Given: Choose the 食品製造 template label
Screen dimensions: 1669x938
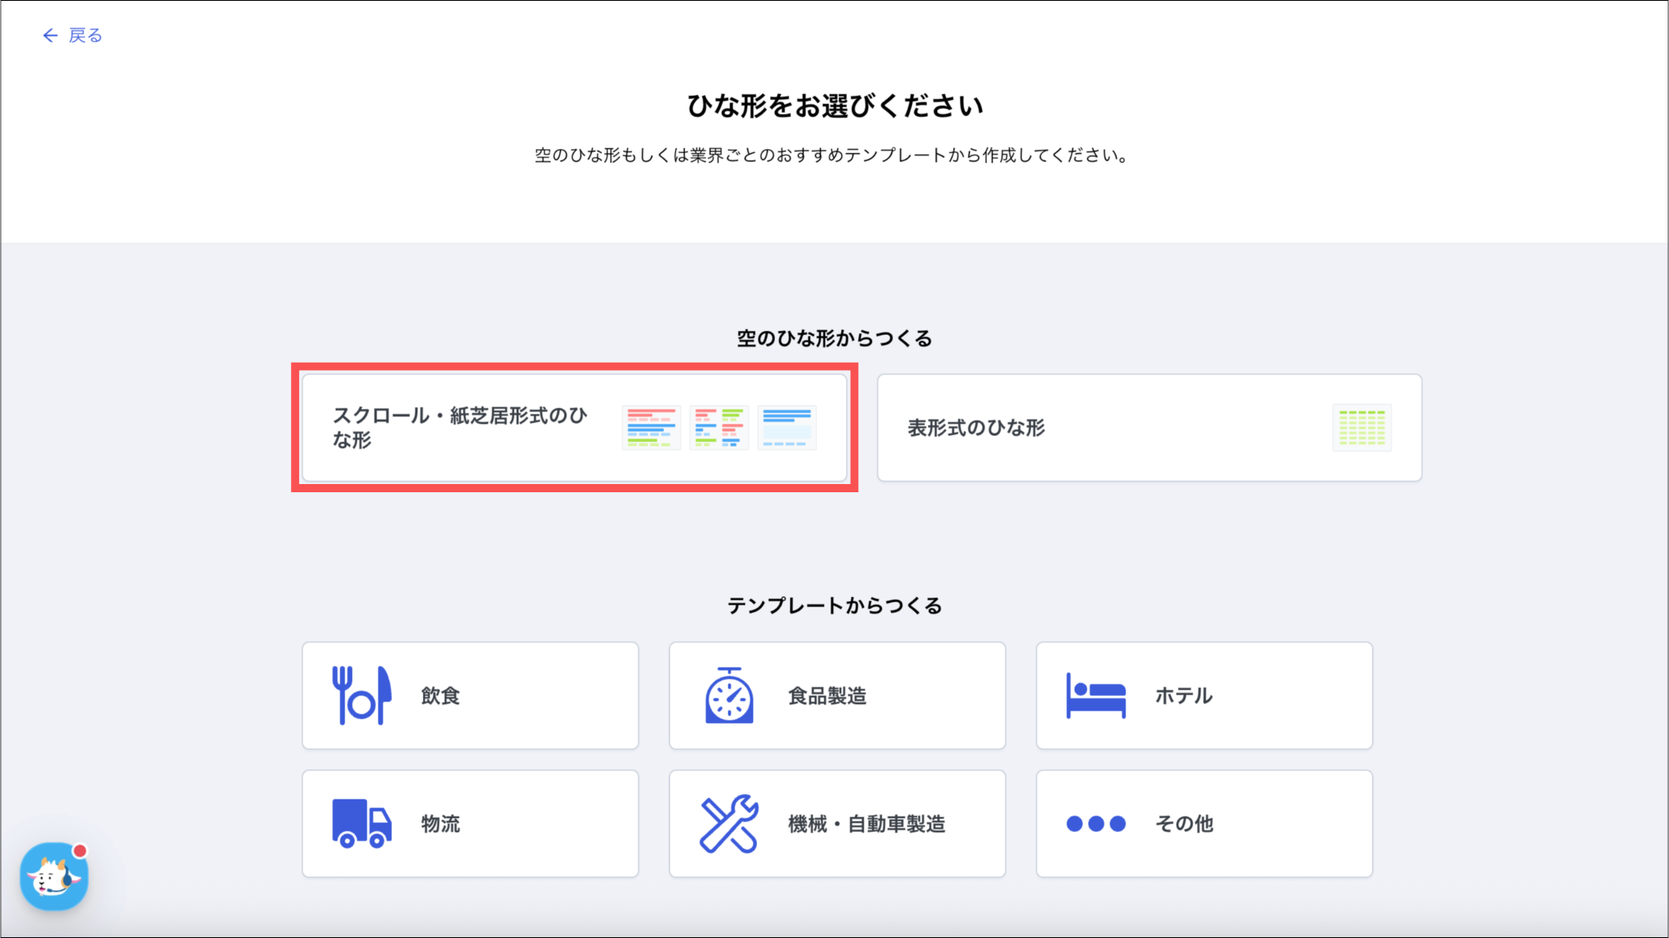Looking at the screenshot, I should (x=826, y=695).
